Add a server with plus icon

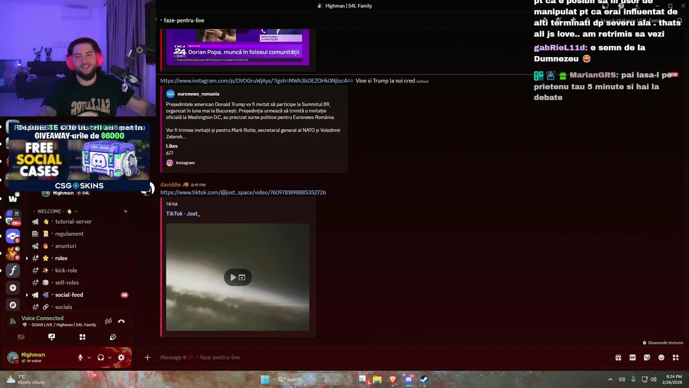click(12, 288)
